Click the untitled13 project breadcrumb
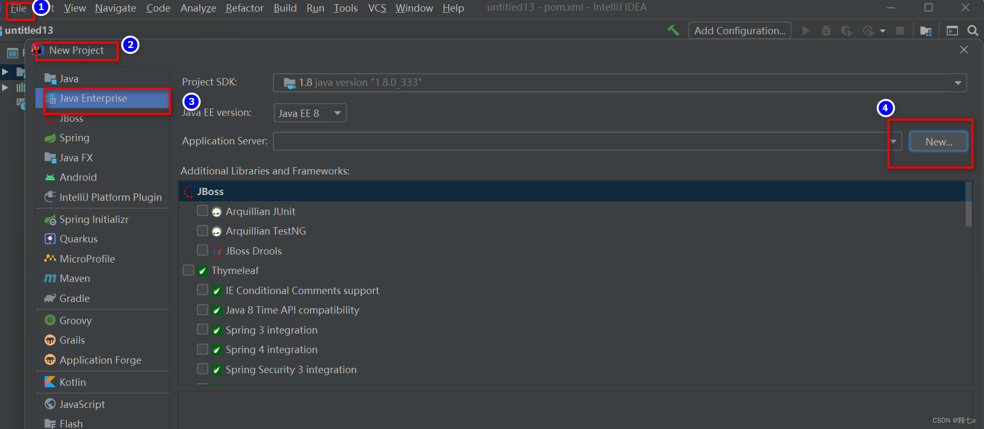 29,31
